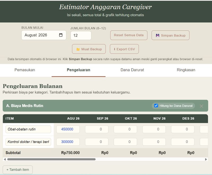Click the ITEM column header

click(x=10, y=118)
